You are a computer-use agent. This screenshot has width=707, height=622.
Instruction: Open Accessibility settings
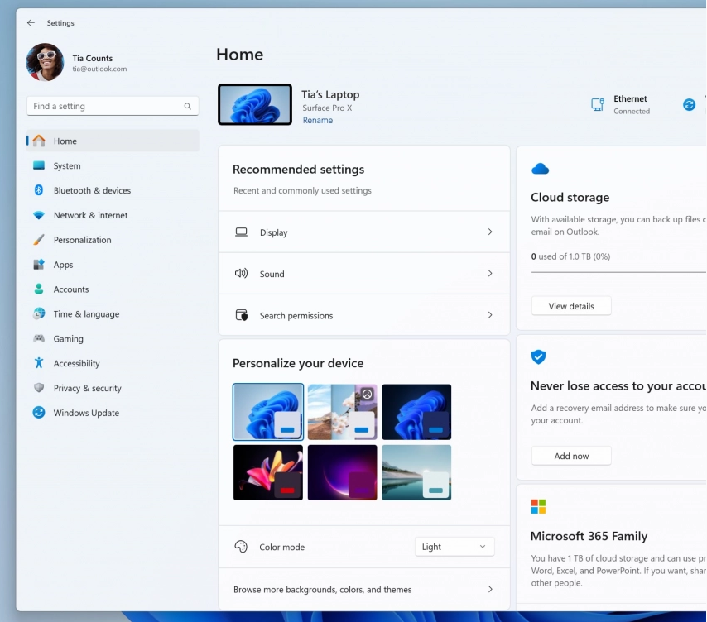point(113,363)
